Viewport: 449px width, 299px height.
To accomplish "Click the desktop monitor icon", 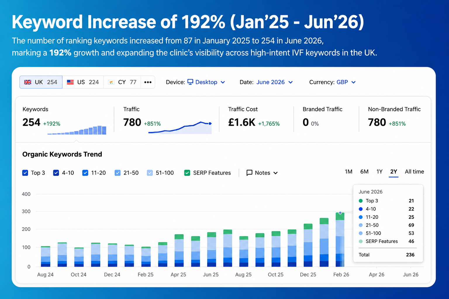I will 190,82.
